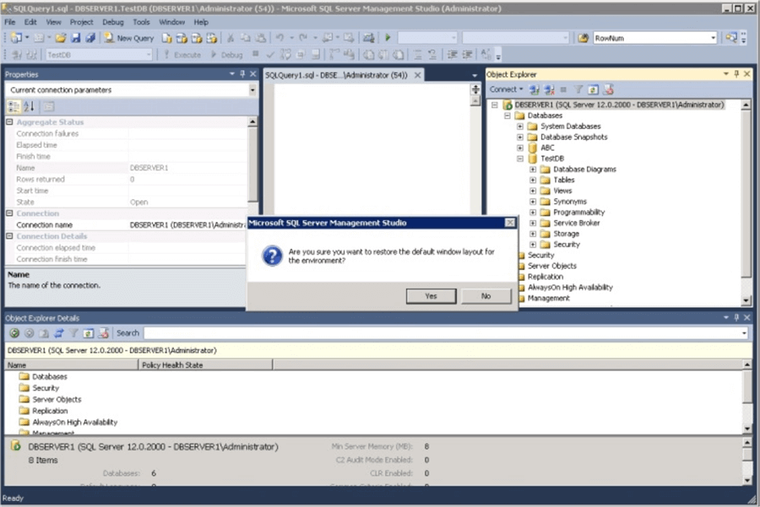The image size is (760, 507).
Task: Click the Debug button in SQL toolbar
Action: [x=226, y=55]
